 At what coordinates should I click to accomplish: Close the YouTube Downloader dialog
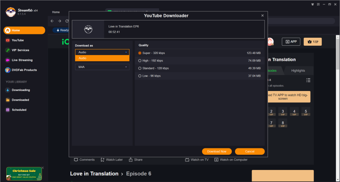(263, 15)
